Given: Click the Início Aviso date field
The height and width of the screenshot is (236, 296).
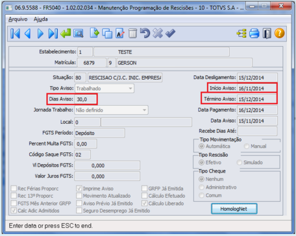Looking at the screenshot, I should 257,88.
